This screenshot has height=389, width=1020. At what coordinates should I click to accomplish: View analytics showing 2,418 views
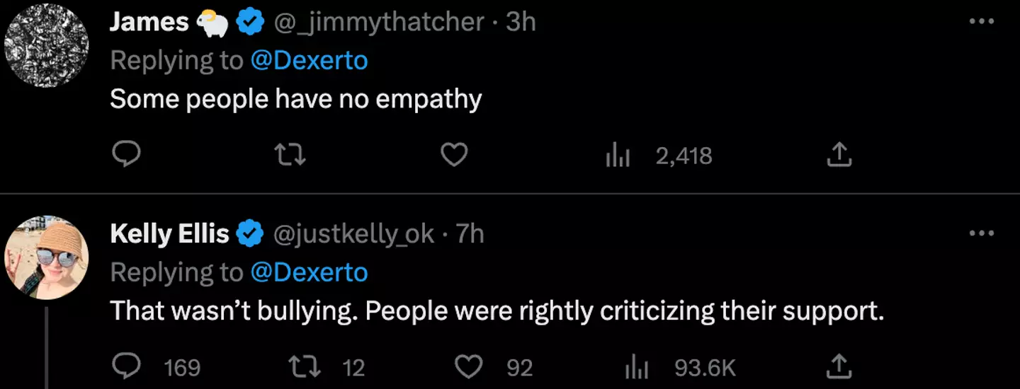point(618,155)
